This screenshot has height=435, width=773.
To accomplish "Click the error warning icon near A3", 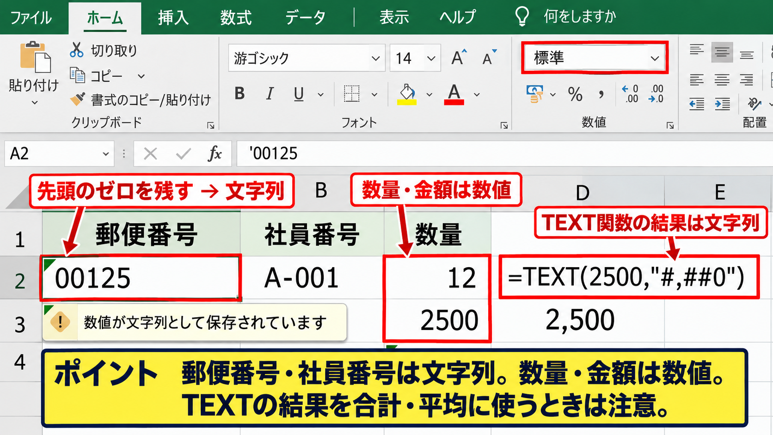I will (x=60, y=322).
